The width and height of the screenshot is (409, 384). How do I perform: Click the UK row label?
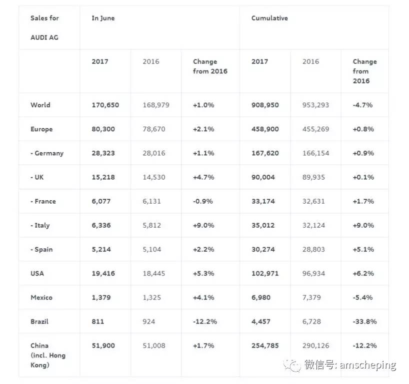point(37,177)
